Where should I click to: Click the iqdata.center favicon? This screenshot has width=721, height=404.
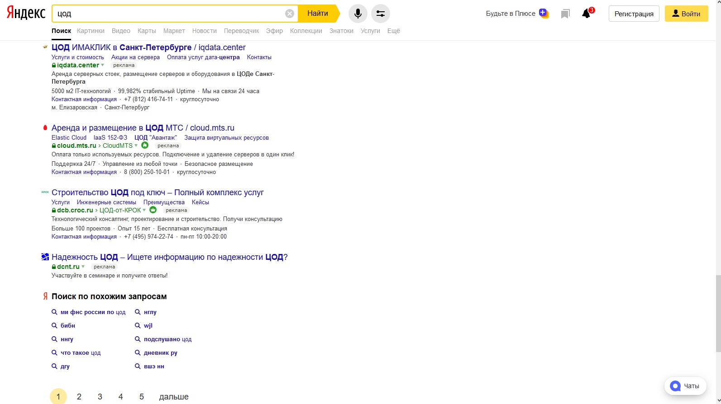(x=45, y=47)
